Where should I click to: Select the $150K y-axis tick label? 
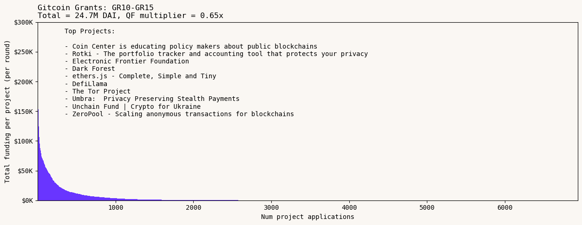click(23, 112)
